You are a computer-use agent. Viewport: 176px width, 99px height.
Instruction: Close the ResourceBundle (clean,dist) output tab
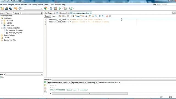(x=119, y=82)
